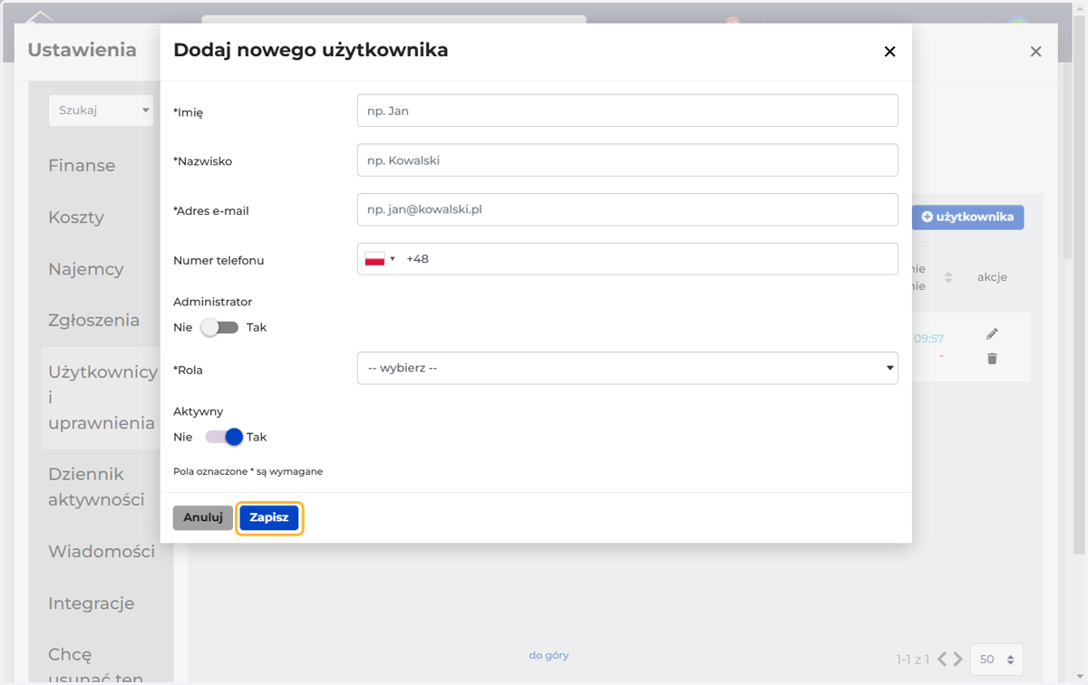Toggle the Aktywny switch off
Viewport: 1088px width, 685px height.
point(225,437)
